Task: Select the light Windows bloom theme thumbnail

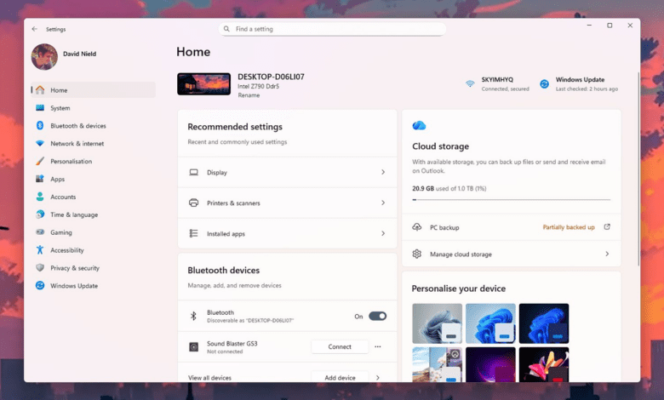Action: [437, 323]
